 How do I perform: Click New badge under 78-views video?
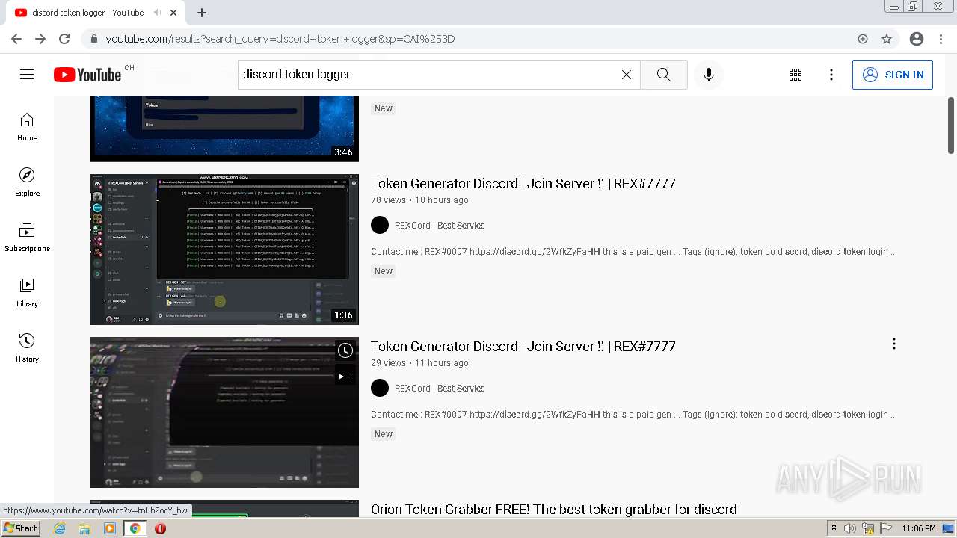383,271
